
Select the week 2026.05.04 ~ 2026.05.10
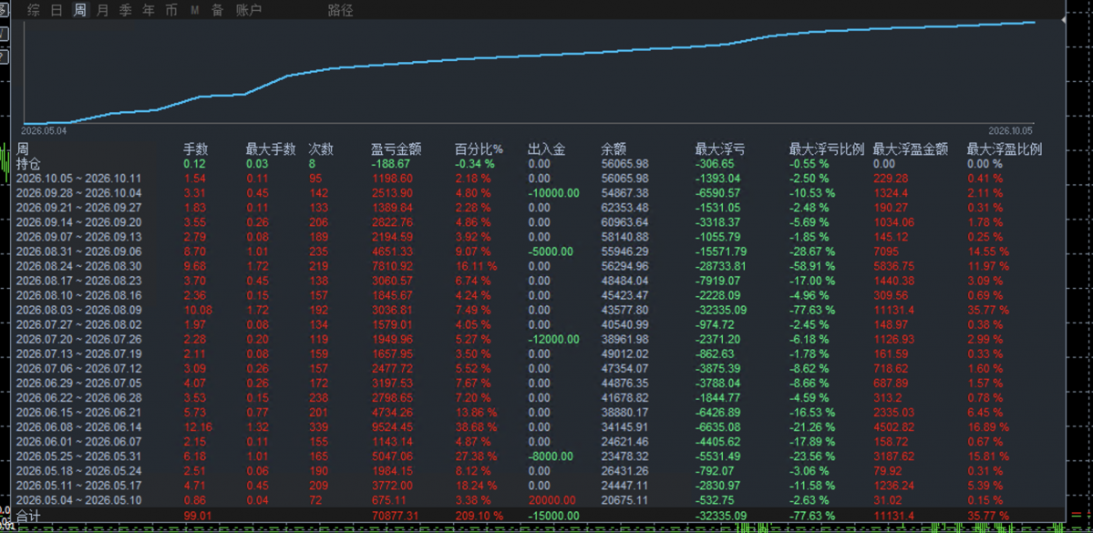[x=78, y=500]
